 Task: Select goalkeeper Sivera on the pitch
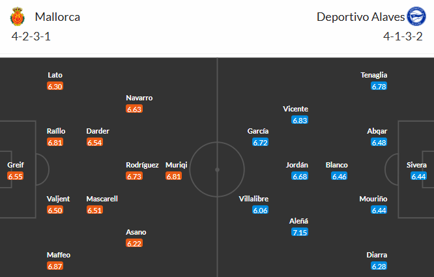click(x=418, y=165)
